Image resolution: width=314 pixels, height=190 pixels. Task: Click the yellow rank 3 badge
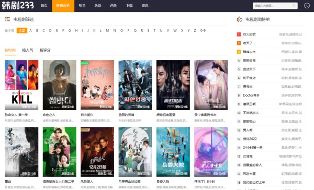239,52
